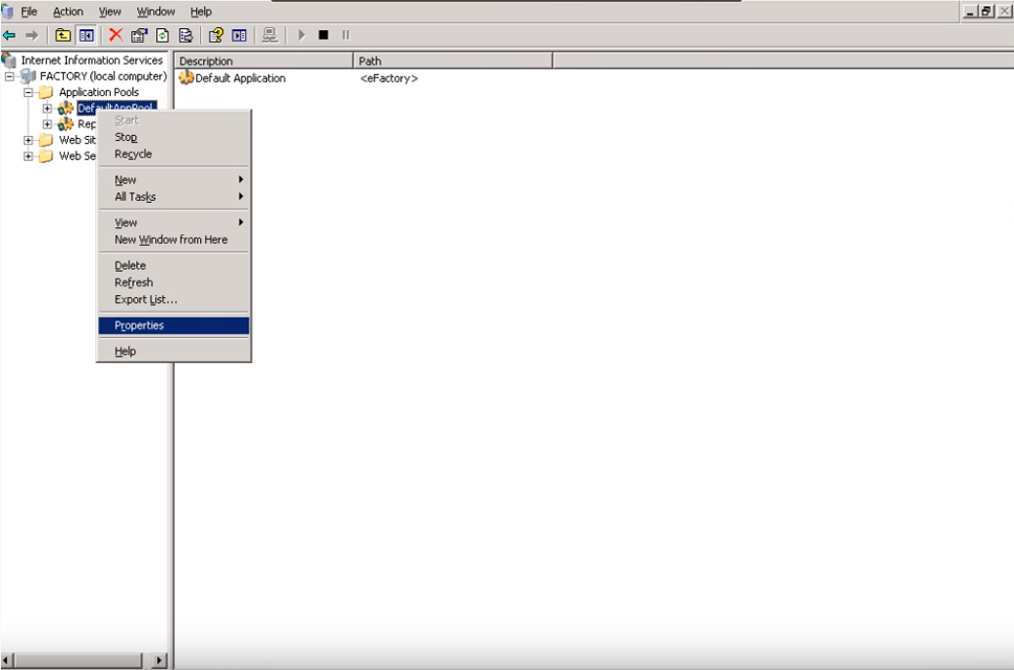This screenshot has height=670, width=1014.
Task: Click the Refresh toolbar icon
Action: (x=162, y=35)
